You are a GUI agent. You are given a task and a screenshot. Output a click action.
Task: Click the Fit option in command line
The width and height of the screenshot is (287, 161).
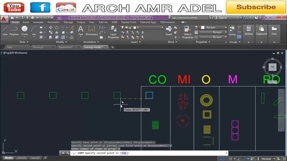click(x=124, y=153)
